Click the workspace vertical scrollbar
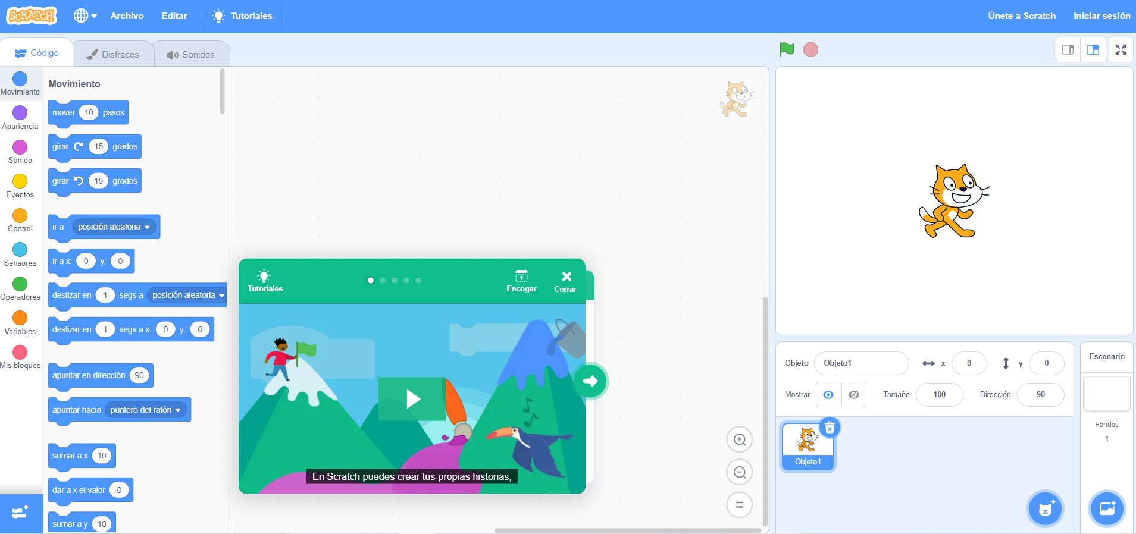Viewport: 1136px width, 534px height. point(765,412)
